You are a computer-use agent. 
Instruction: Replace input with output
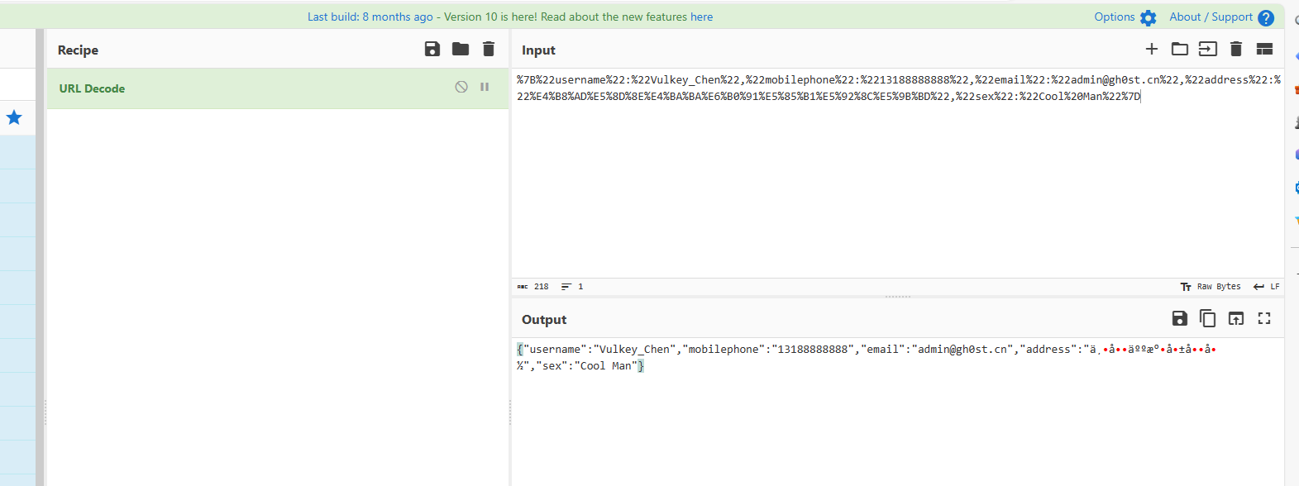pyautogui.click(x=1236, y=318)
